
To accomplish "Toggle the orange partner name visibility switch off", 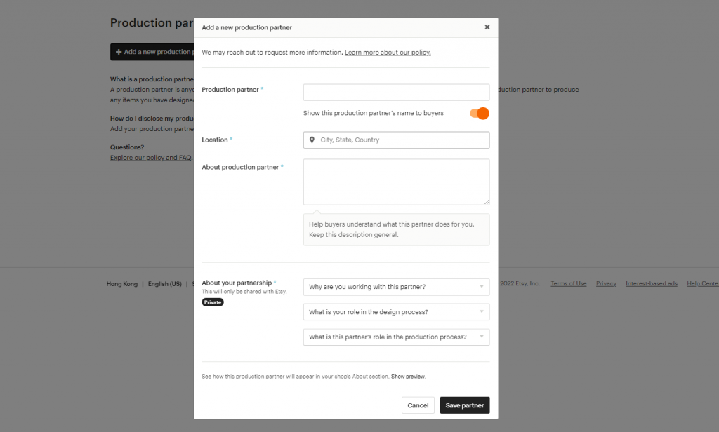I will (x=478, y=113).
